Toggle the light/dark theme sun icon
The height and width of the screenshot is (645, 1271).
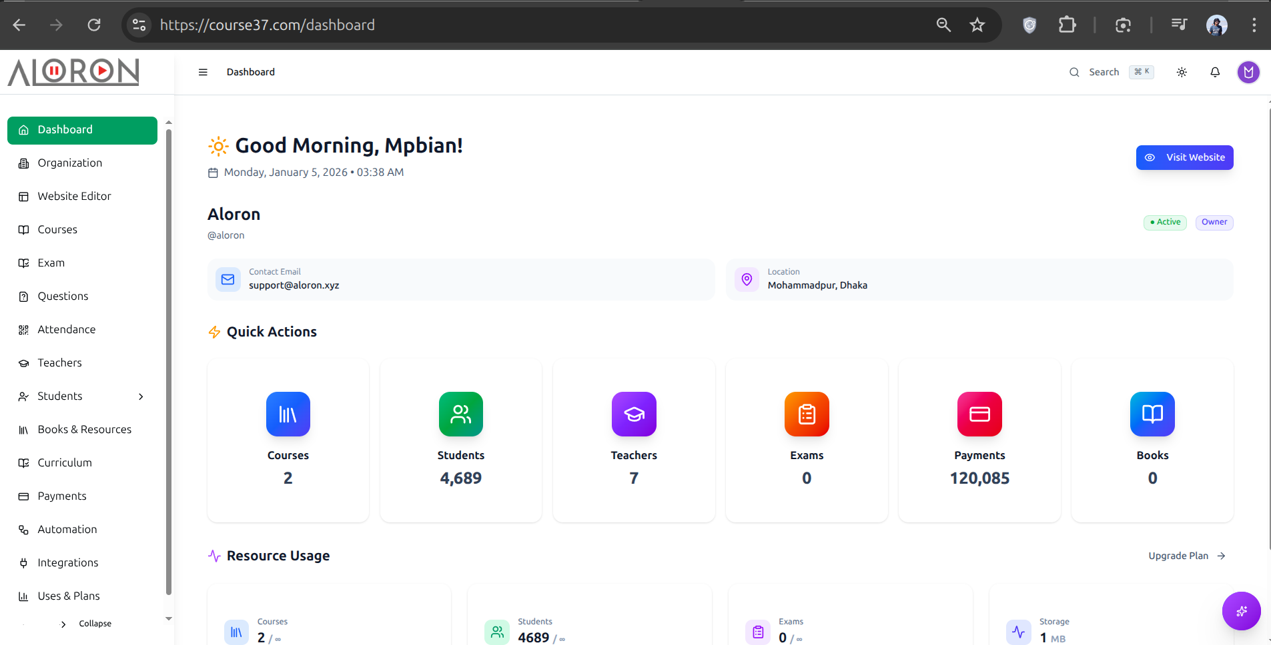coord(1182,72)
